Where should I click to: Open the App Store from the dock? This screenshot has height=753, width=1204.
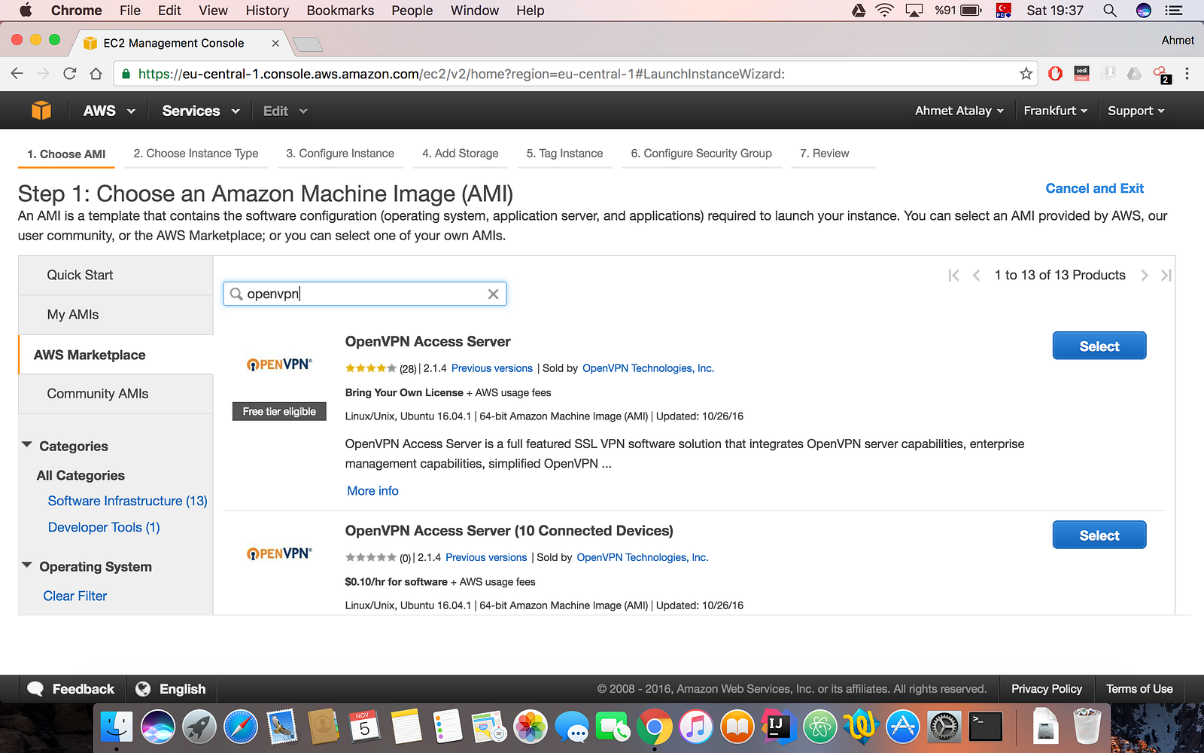coord(903,727)
